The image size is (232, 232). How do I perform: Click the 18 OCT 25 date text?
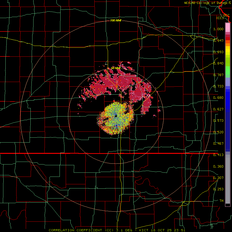[x=162, y=230]
